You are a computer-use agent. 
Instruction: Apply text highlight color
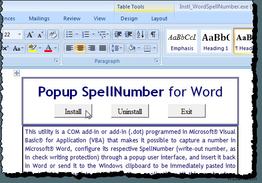point(33,48)
